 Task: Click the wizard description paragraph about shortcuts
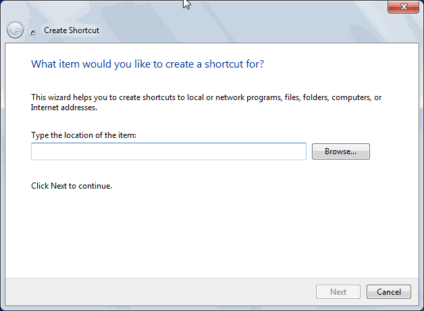tap(207, 102)
